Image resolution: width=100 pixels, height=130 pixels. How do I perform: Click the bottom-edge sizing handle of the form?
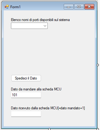tap(49, 129)
